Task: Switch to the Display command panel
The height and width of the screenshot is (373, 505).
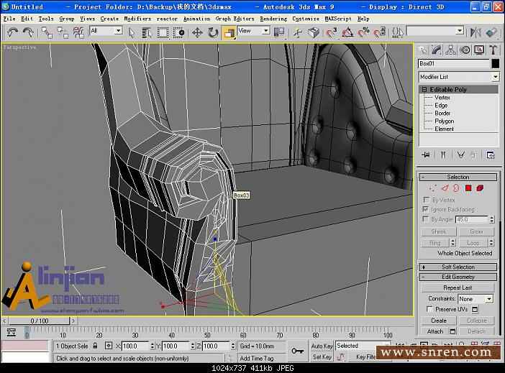Action: (x=479, y=50)
